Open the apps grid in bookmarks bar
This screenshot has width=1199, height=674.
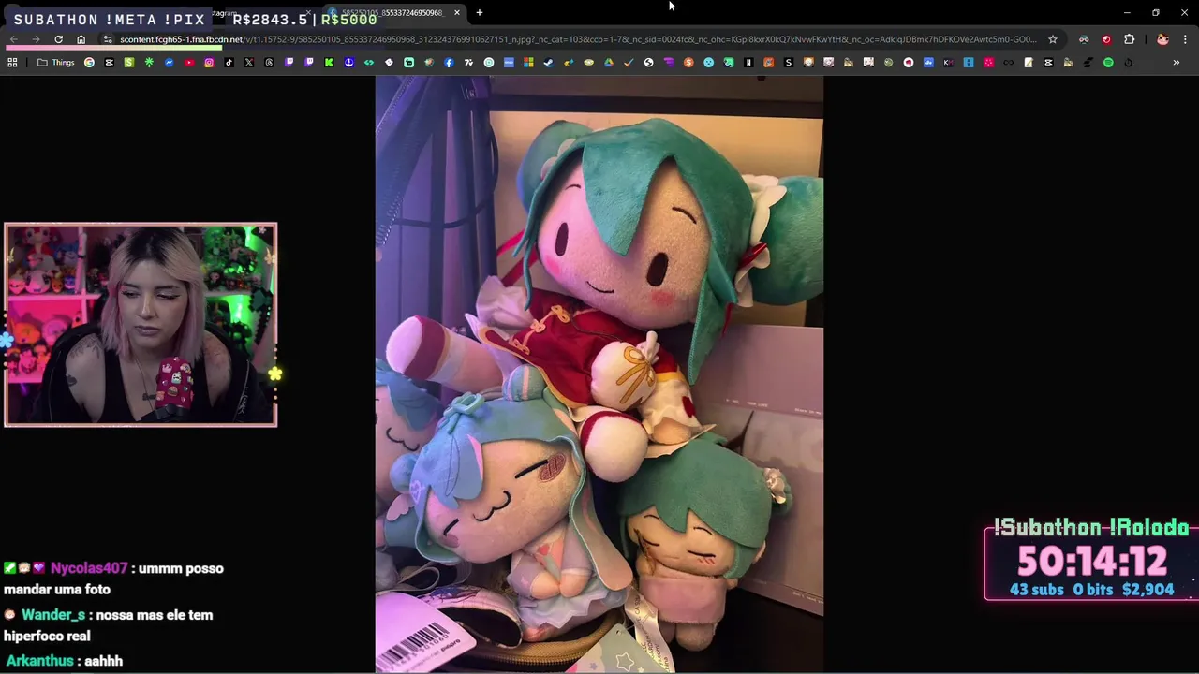[12, 63]
